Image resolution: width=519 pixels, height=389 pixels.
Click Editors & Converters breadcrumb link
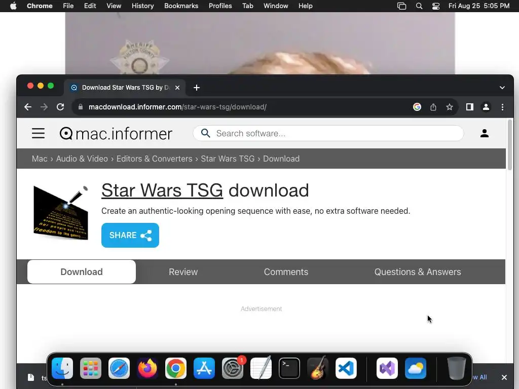click(x=154, y=159)
